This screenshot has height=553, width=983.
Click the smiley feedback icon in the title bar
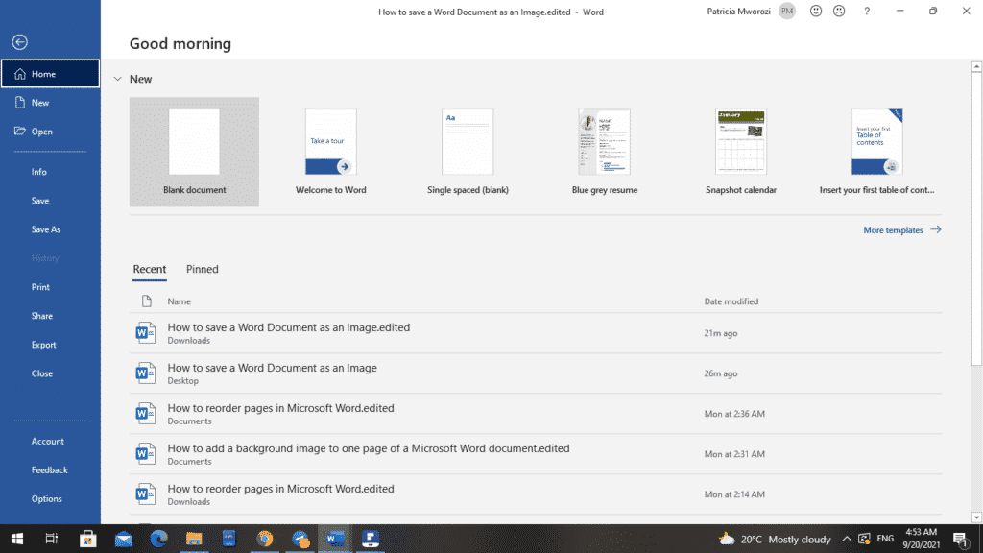815,11
